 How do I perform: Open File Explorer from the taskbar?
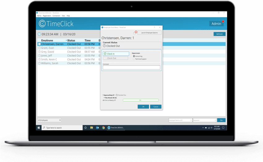[92, 127]
